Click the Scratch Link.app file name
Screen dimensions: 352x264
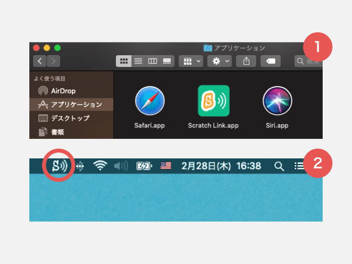click(213, 125)
